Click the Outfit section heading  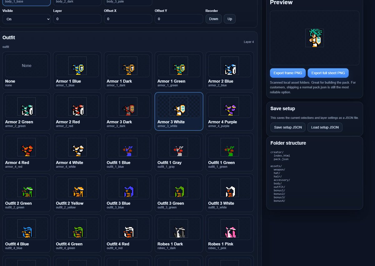coord(9,37)
